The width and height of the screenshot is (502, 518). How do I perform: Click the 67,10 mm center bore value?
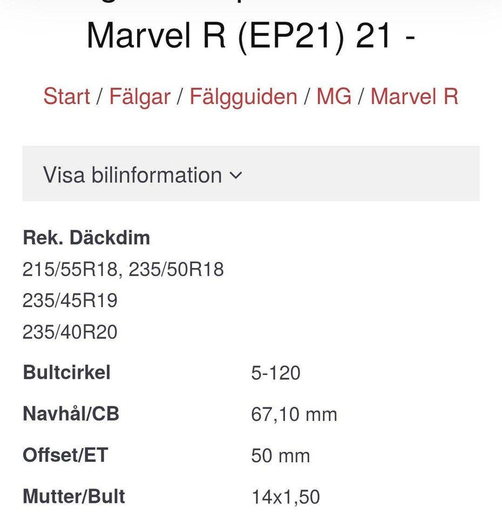tap(294, 414)
